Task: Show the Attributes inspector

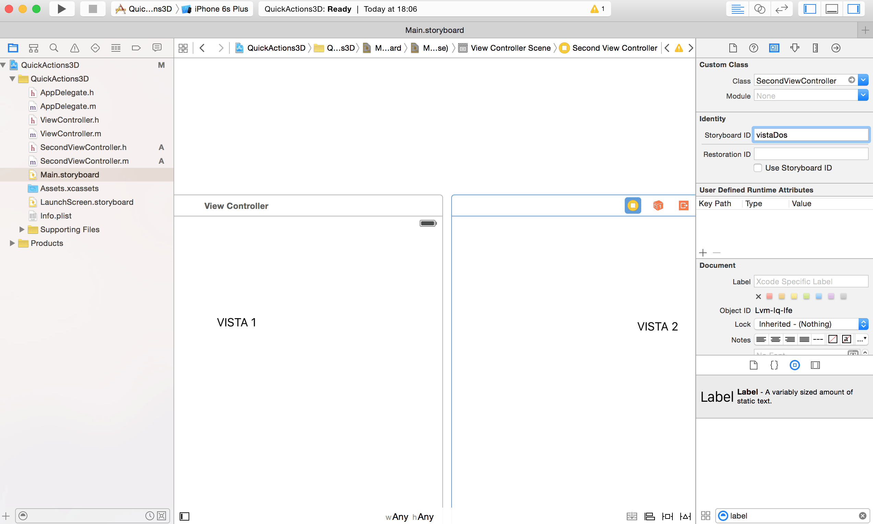Action: (795, 48)
